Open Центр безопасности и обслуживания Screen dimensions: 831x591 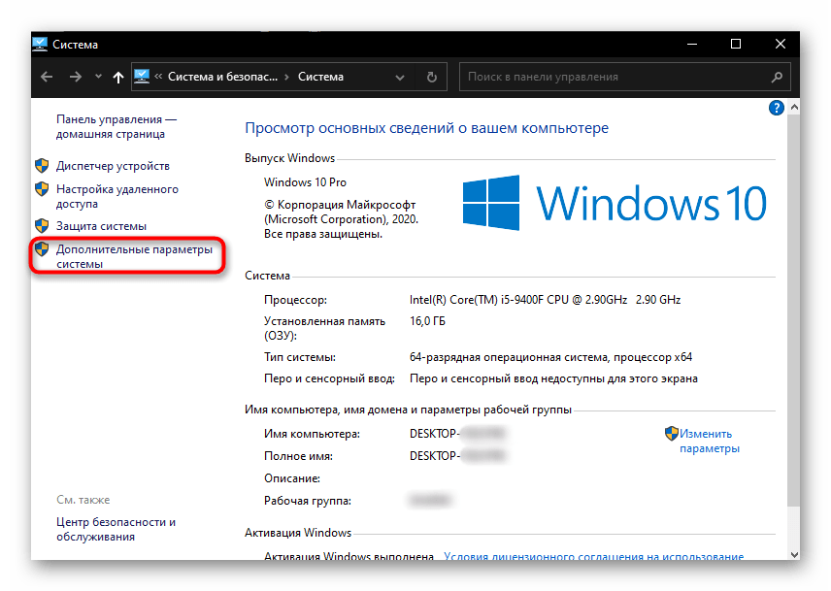tap(116, 529)
